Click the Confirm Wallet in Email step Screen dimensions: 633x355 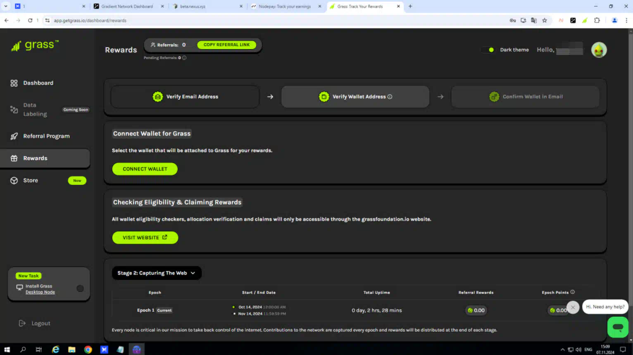point(525,97)
